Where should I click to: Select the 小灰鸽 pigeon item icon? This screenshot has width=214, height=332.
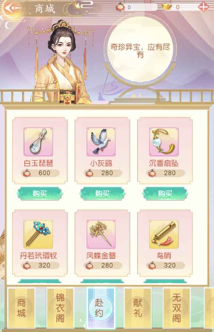[101, 142]
